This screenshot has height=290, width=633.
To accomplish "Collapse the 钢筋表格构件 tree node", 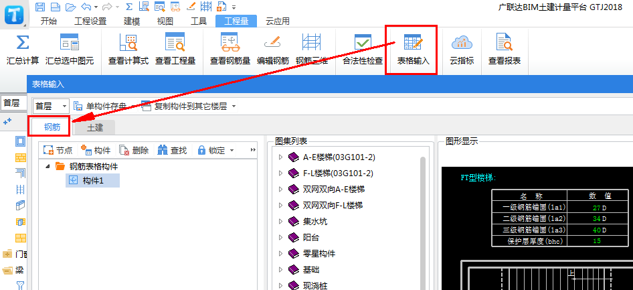I will [x=48, y=166].
